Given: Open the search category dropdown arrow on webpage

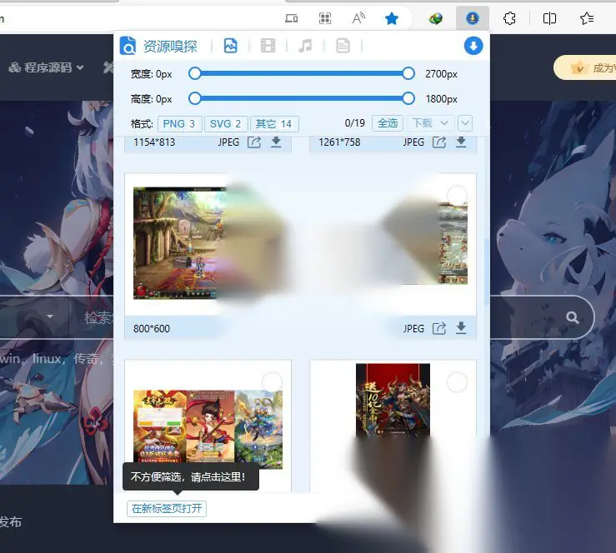Looking at the screenshot, I should click(x=50, y=316).
